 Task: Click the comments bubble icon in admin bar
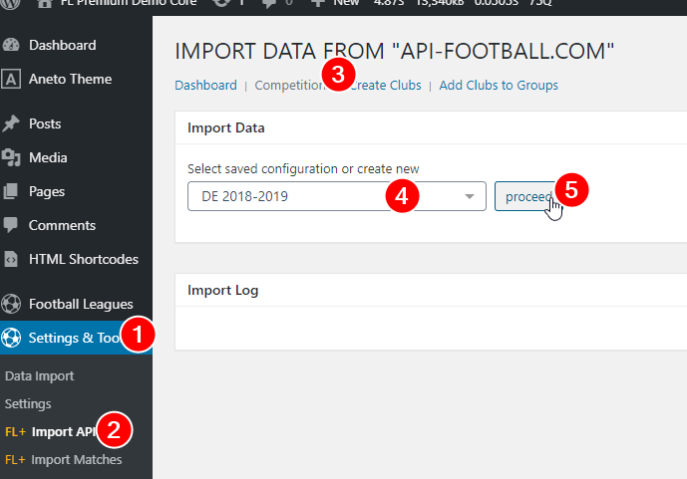pos(269,4)
